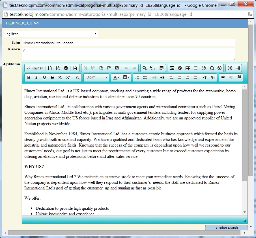Click the Remove Format icon
The height and width of the screenshot is (238, 256).
(78, 77)
